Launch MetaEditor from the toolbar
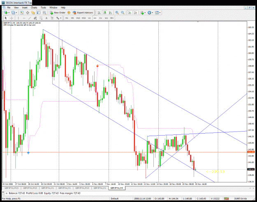Image resolution: width=257 pixels, height=202 pixels. pyautogui.click(x=69, y=13)
